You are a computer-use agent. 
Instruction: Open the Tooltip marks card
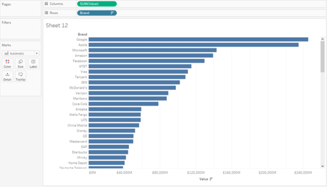[20, 76]
